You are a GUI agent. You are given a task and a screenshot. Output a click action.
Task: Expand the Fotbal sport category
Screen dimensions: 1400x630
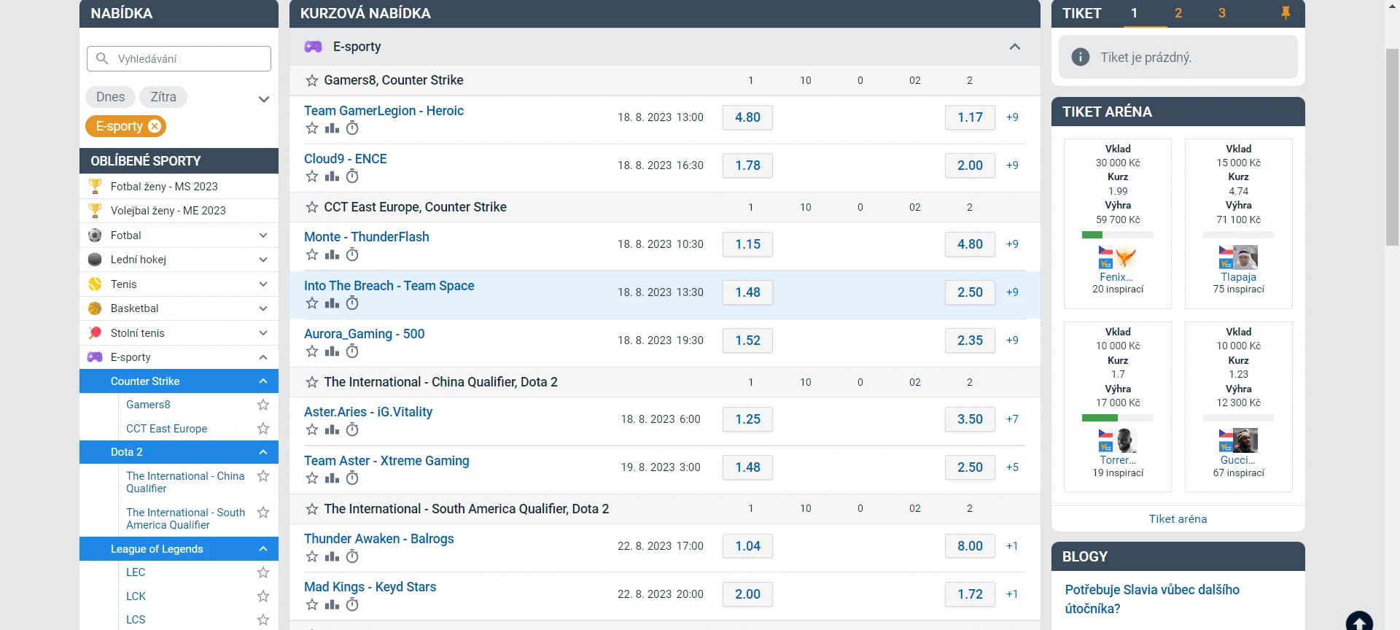263,236
